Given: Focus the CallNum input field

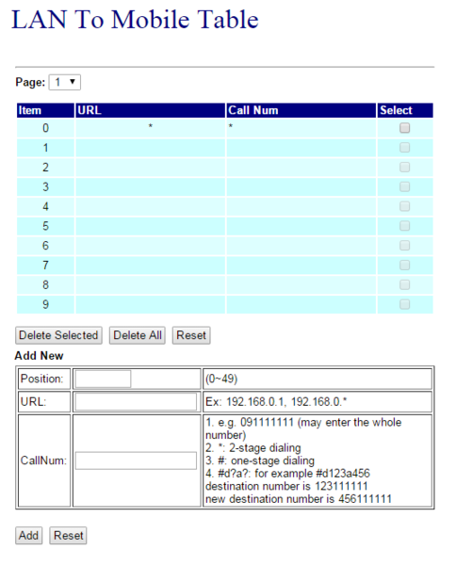Looking at the screenshot, I should [136, 460].
